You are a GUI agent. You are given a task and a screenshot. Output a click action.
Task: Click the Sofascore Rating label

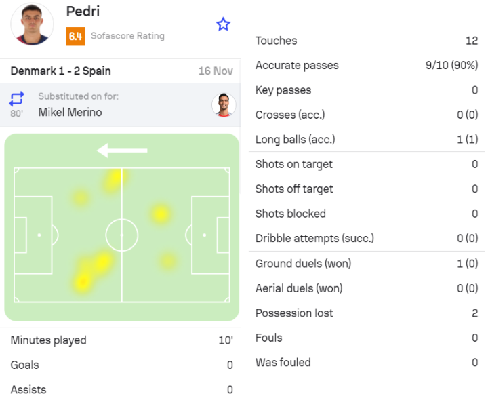coord(127,36)
